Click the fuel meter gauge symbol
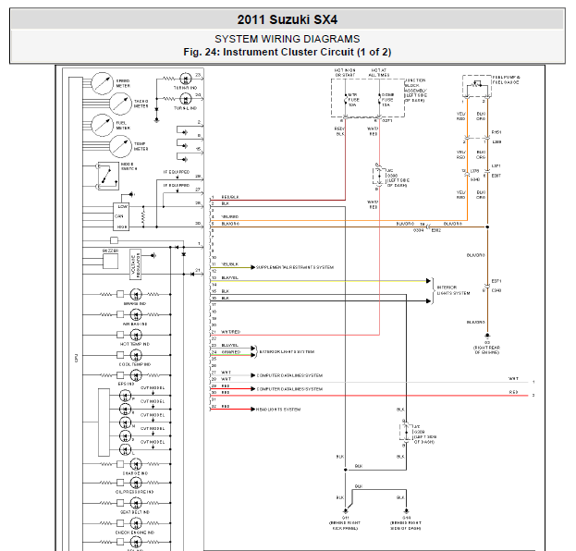Screen dimensions: 576x551 pos(102,125)
